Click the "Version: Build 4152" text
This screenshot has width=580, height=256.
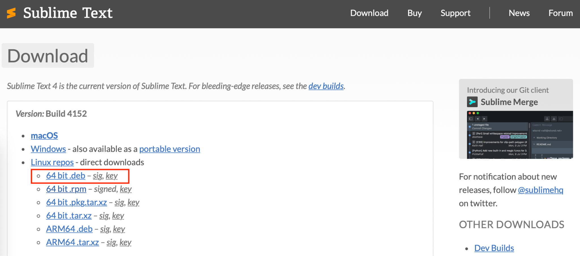tap(51, 114)
